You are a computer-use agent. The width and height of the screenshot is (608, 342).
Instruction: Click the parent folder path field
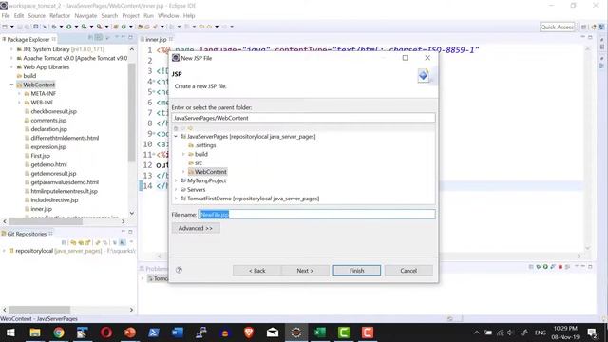pyautogui.click(x=303, y=118)
